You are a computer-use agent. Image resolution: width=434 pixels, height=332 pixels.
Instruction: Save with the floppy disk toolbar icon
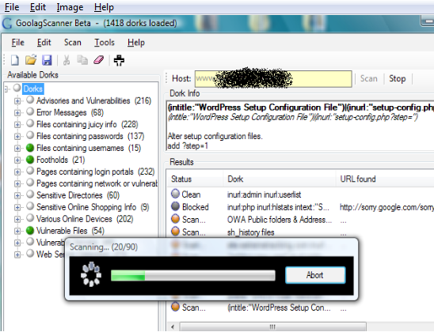click(47, 60)
